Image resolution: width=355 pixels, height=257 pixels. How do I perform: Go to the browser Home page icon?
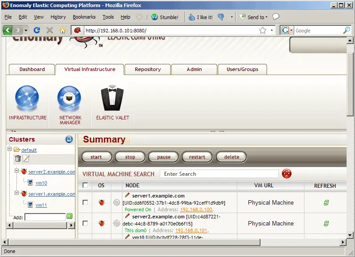63,30
